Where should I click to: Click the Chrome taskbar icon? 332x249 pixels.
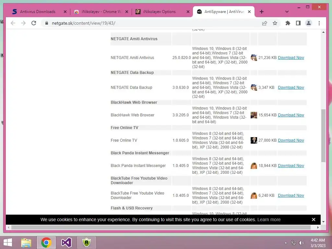coord(46,243)
